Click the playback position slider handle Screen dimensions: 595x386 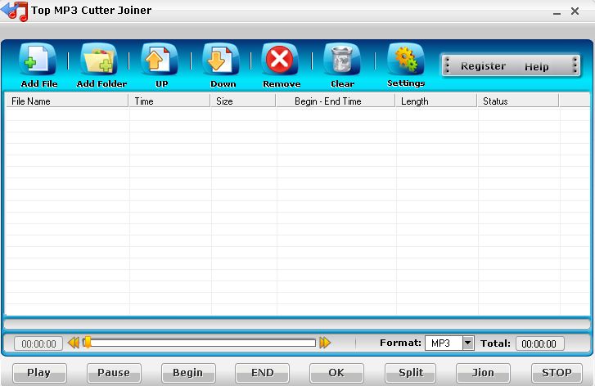point(88,342)
